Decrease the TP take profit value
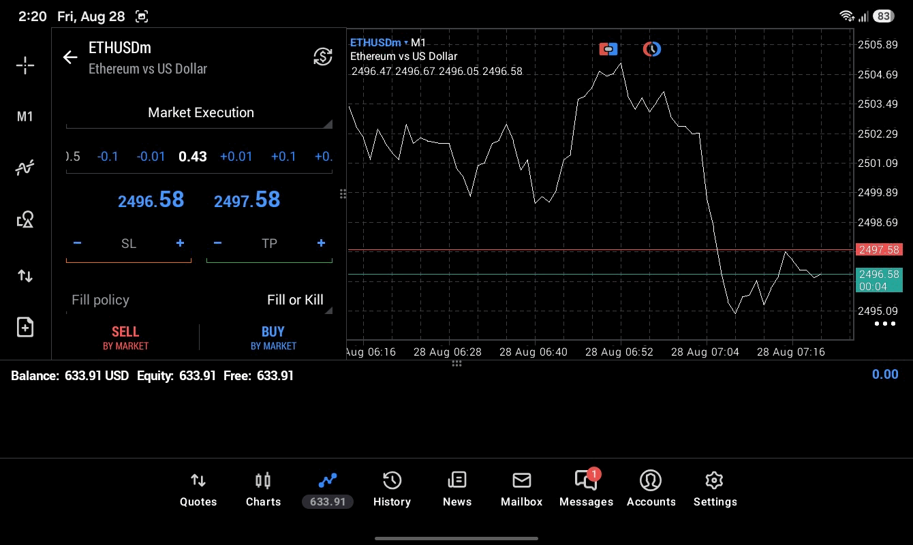This screenshot has height=545, width=913. (x=217, y=243)
